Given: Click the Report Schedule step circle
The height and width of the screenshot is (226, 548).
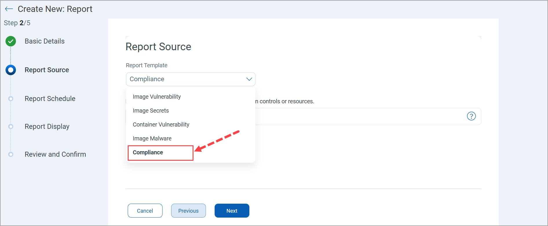Looking at the screenshot, I should [11, 99].
